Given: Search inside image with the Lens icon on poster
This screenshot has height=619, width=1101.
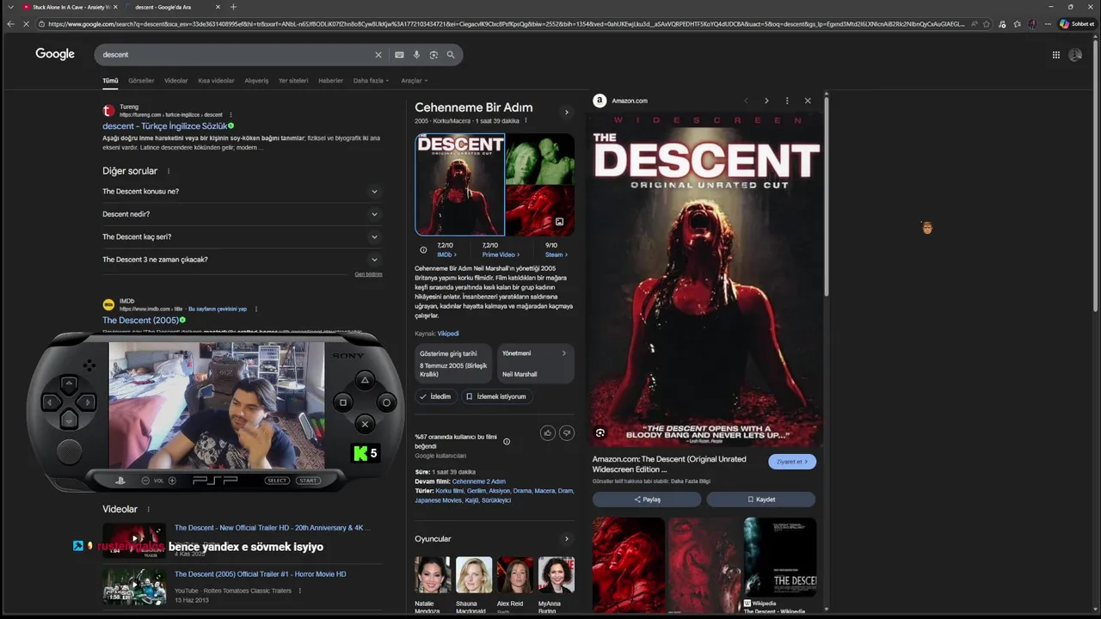Looking at the screenshot, I should (x=600, y=432).
